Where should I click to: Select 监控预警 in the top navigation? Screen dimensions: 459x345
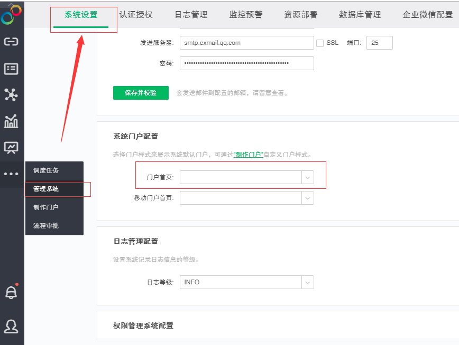click(245, 16)
